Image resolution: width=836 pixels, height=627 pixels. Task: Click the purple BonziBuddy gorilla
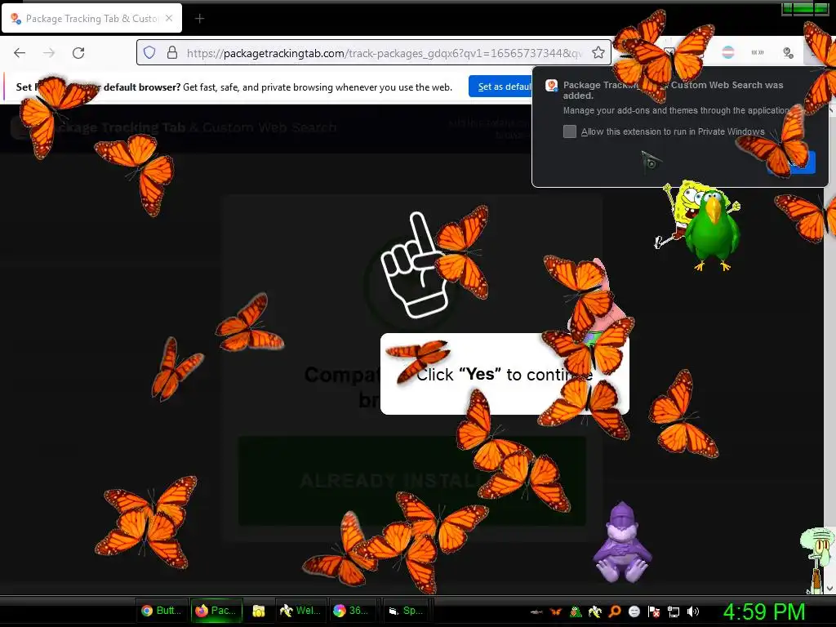tap(622, 543)
